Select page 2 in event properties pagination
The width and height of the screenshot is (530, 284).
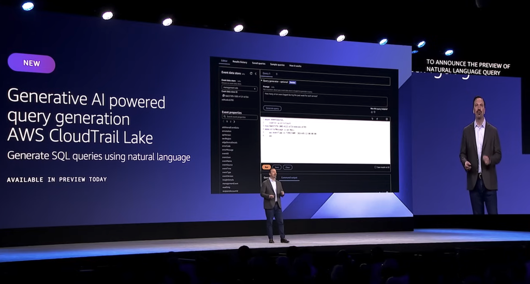(230, 122)
